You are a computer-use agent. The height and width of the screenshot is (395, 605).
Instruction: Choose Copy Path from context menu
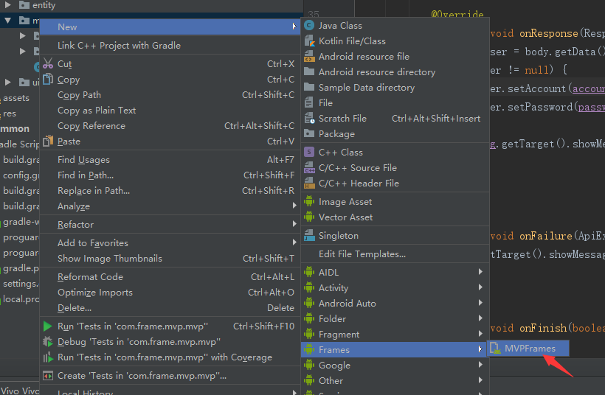click(x=170, y=95)
